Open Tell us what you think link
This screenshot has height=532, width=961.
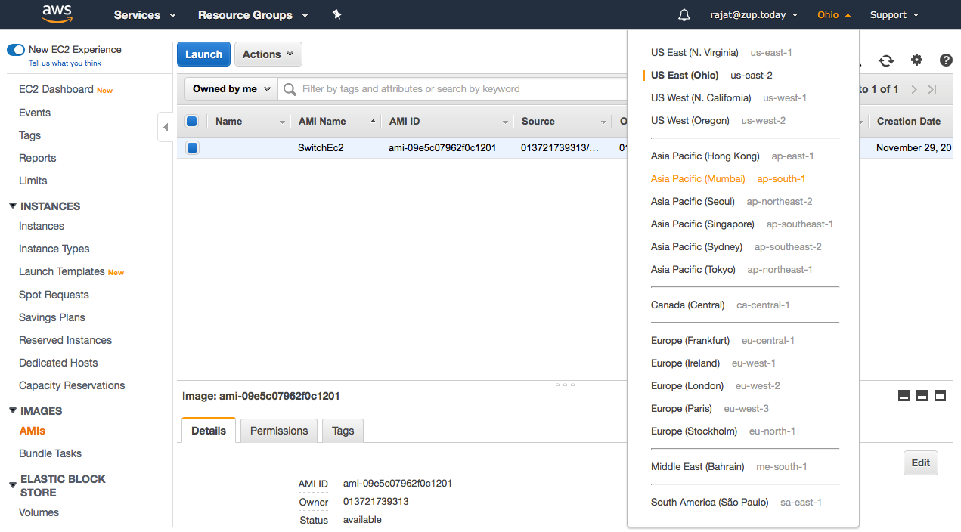pos(65,63)
